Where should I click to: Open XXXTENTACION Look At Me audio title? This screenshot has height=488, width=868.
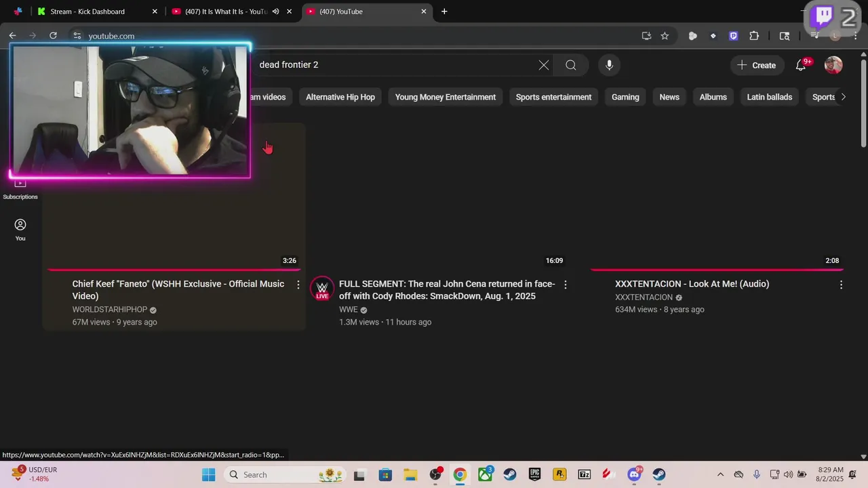pos(692,284)
